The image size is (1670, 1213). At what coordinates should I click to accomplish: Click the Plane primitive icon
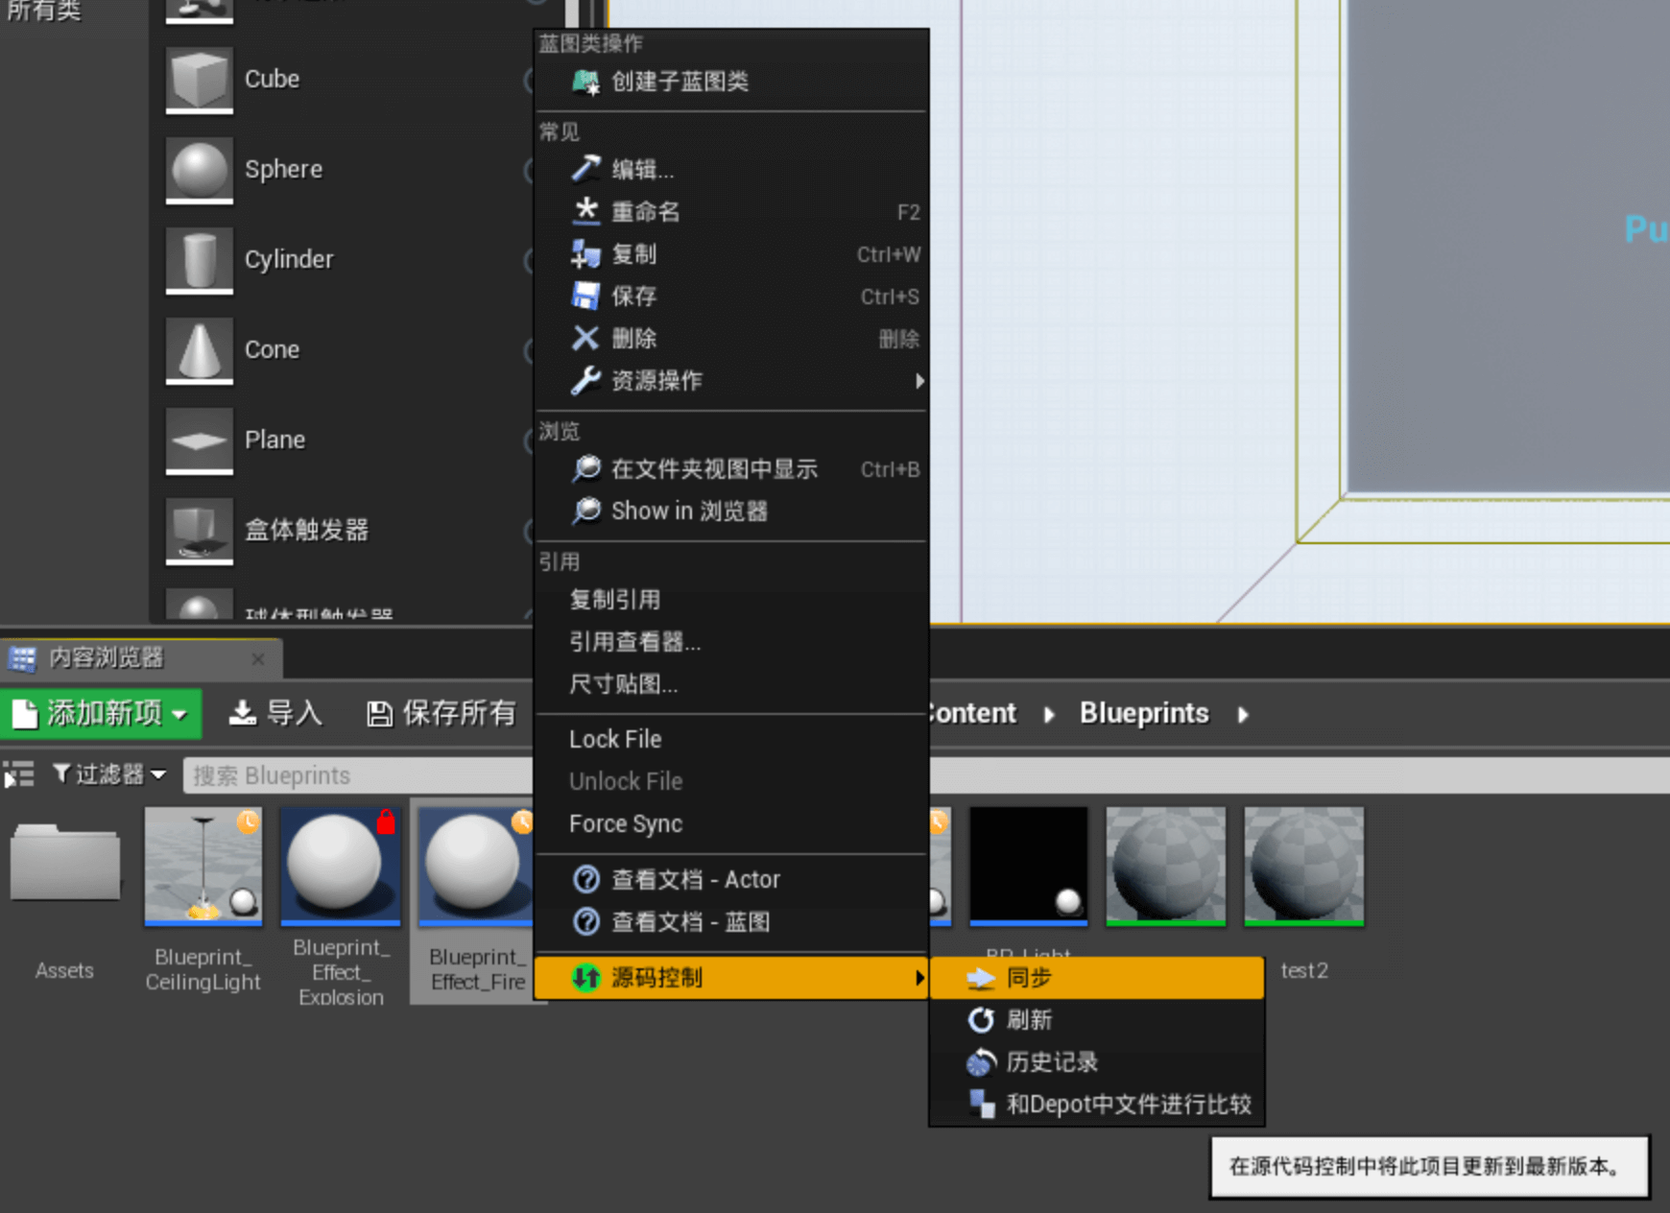(x=199, y=440)
